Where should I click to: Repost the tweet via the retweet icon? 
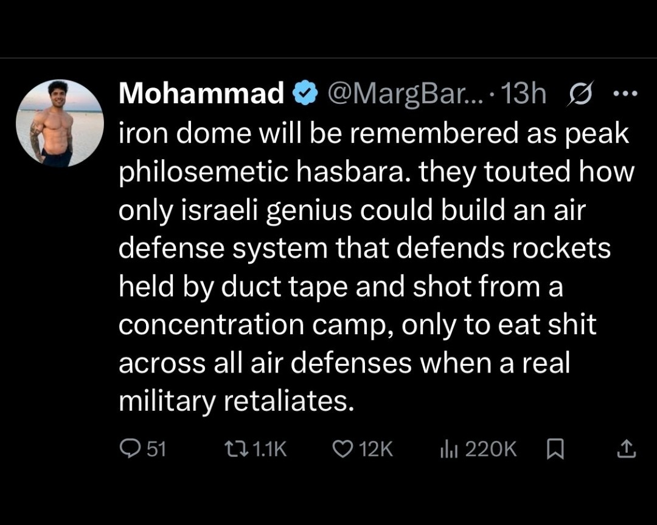coord(237,449)
